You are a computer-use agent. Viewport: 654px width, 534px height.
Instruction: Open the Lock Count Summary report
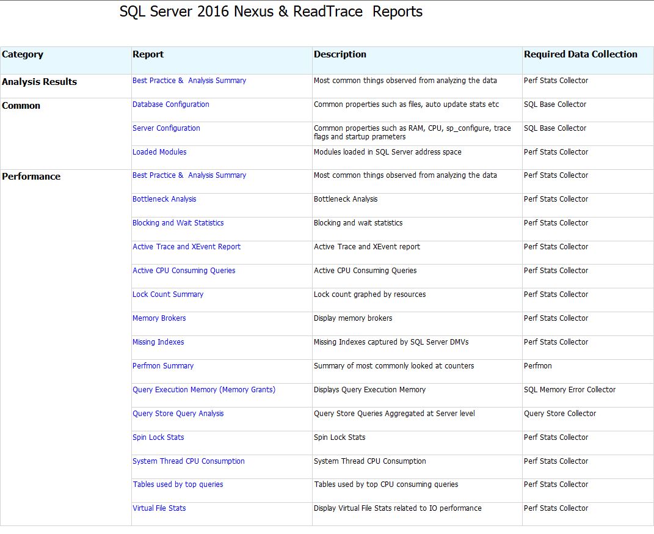(168, 294)
